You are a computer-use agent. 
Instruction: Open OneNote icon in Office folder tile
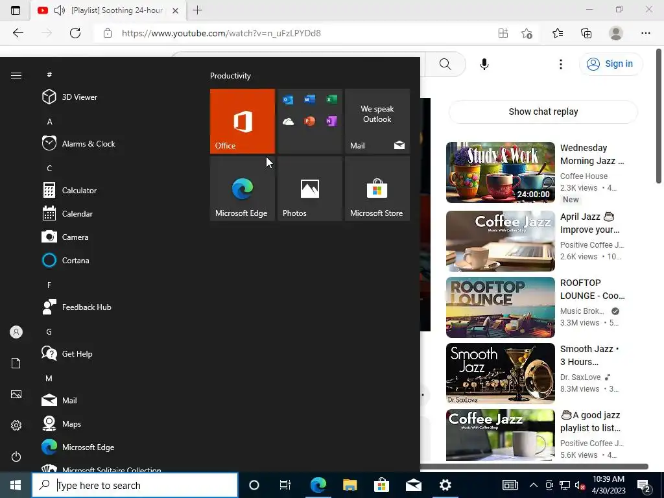point(331,121)
